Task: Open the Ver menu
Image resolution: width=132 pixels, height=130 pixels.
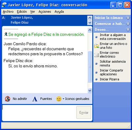Action: coord(33,12)
